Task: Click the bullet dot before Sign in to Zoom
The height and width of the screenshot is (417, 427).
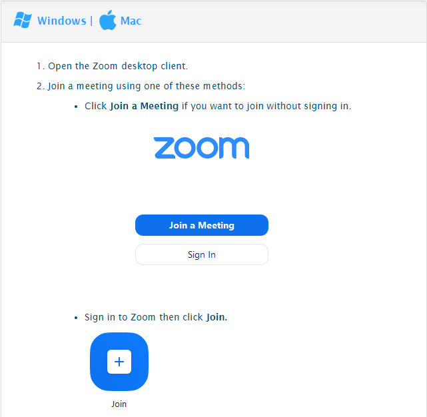Action: (76, 318)
